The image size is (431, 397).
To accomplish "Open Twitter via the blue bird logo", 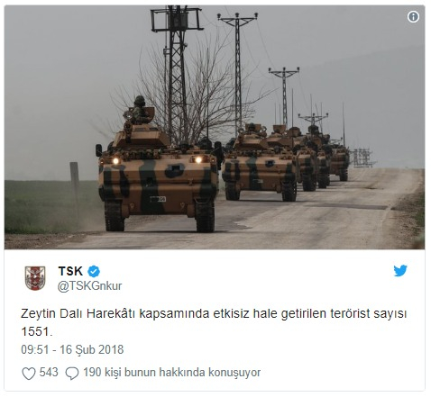I will [x=400, y=270].
